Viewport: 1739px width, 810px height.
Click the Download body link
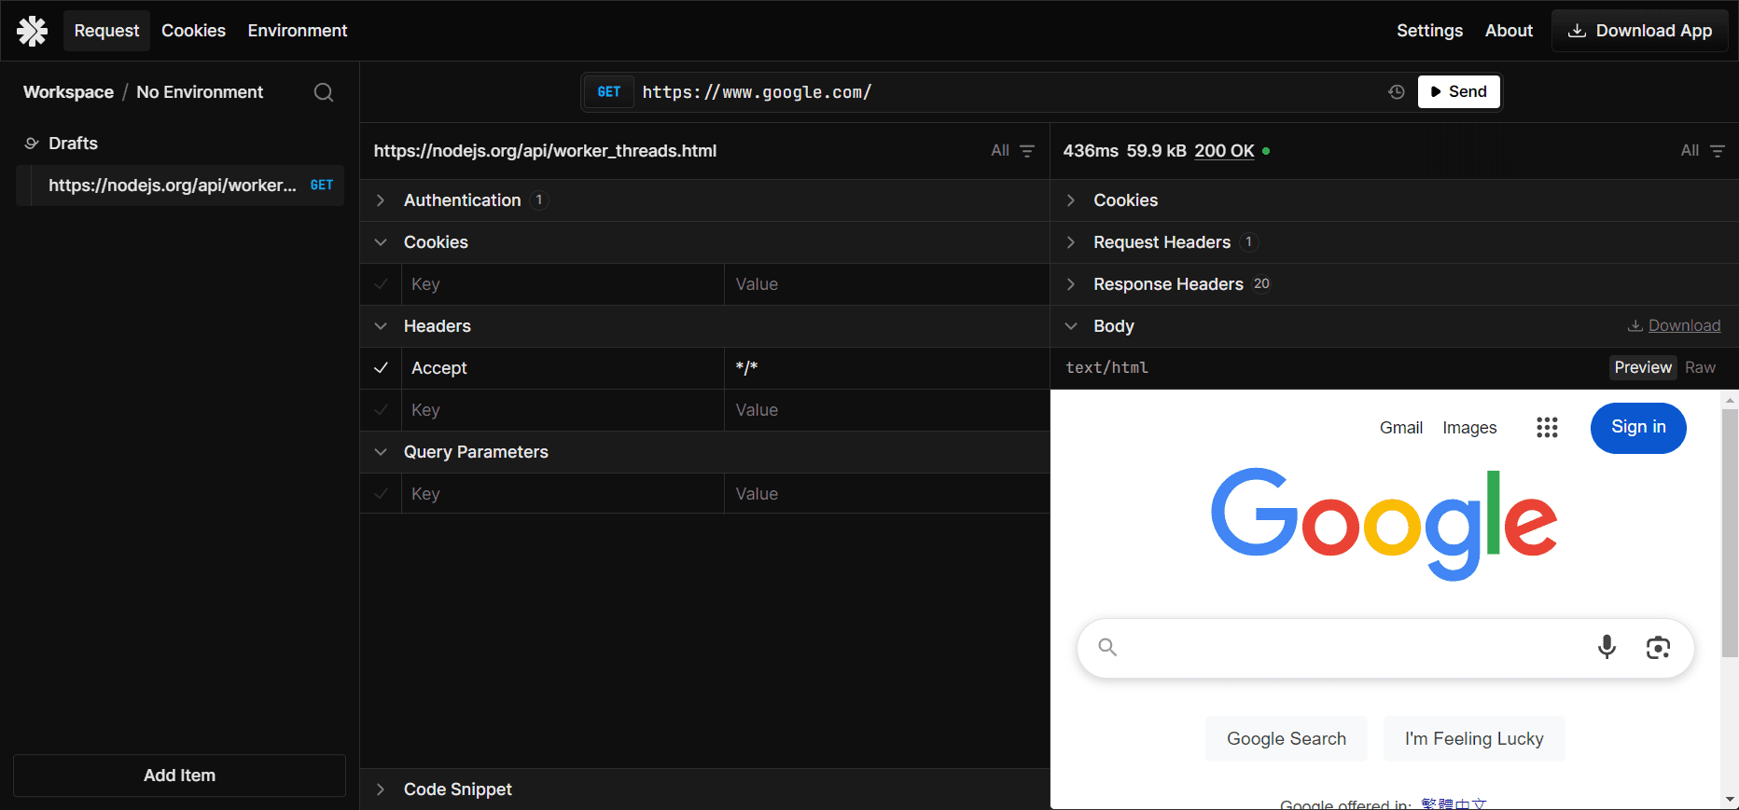[x=1675, y=326]
